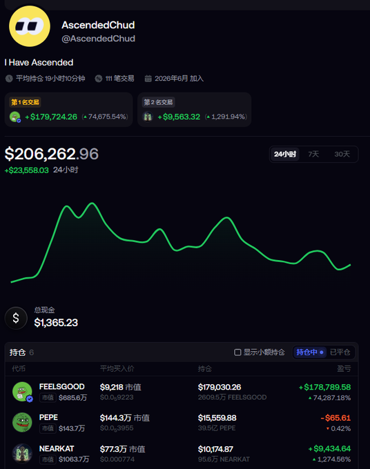Open the PEPE token frog icon
Image resolution: width=370 pixels, height=469 pixels.
click(x=22, y=422)
